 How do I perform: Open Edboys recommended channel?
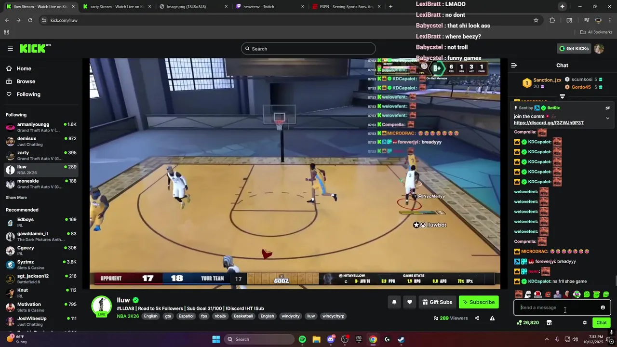click(x=41, y=222)
